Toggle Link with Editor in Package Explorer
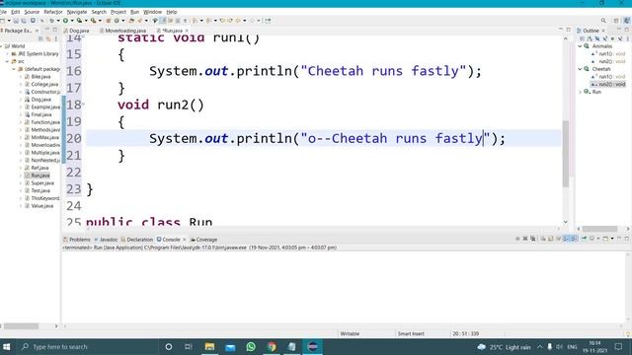The width and height of the screenshot is (632, 355). coord(48,38)
